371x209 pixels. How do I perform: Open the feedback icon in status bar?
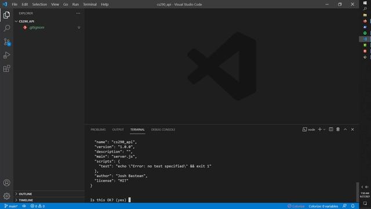(x=345, y=206)
